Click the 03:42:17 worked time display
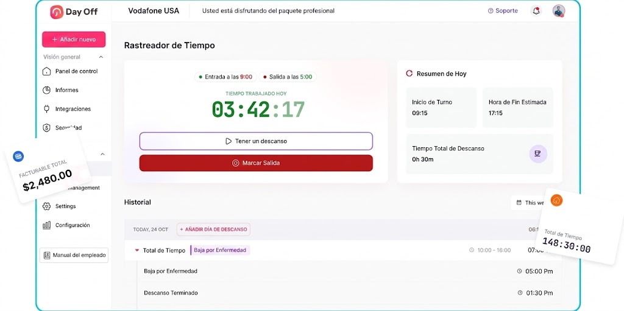Image resolution: width=624 pixels, height=311 pixels. point(258,109)
